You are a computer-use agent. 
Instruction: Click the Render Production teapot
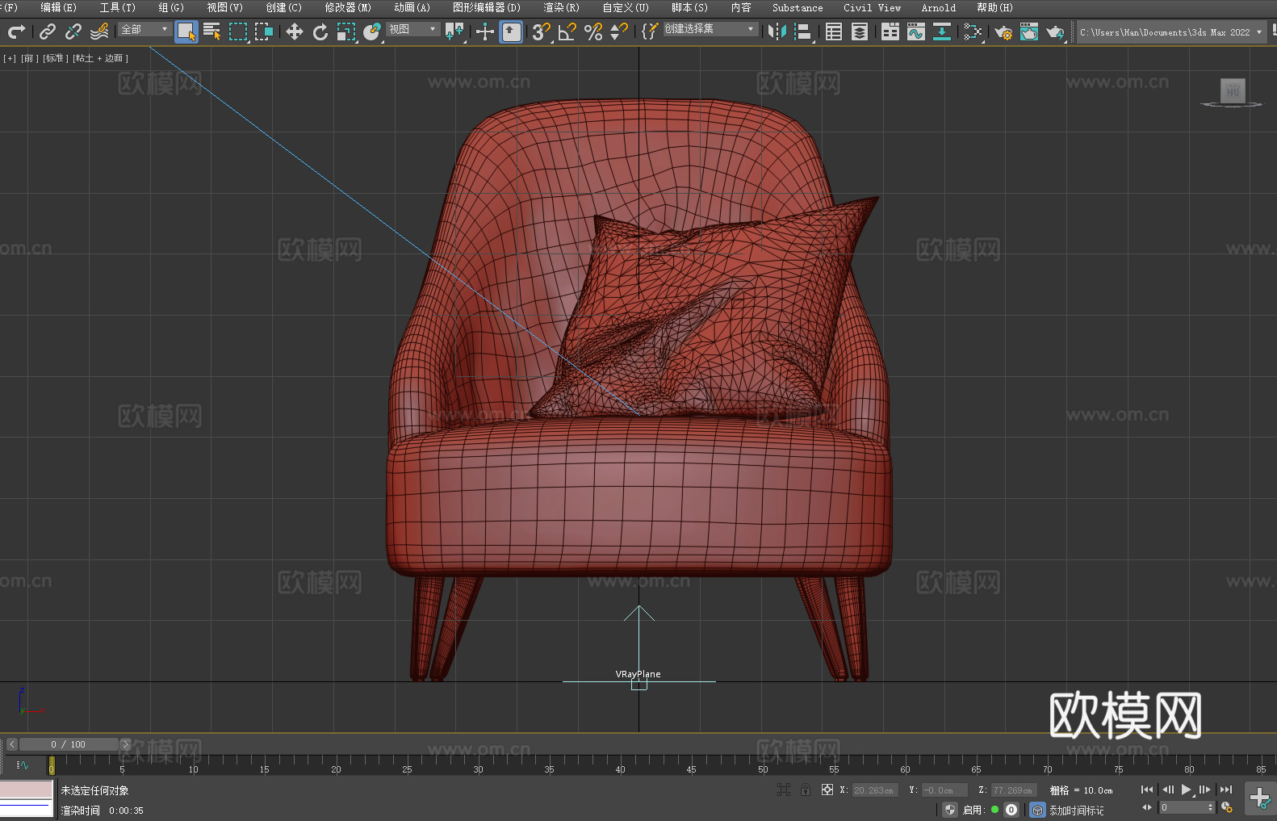click(x=1055, y=31)
